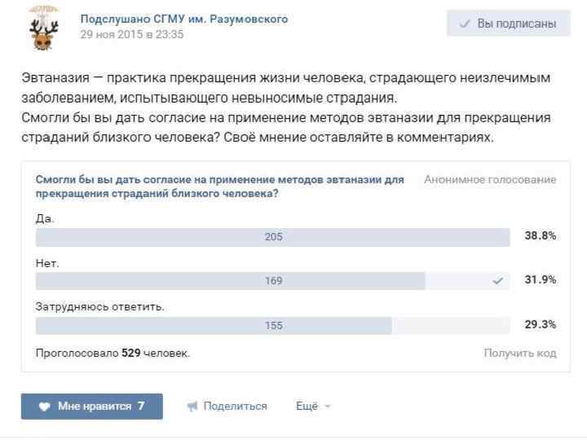Open the Подслушано СГМУ им. Разумовского community link

[183, 19]
